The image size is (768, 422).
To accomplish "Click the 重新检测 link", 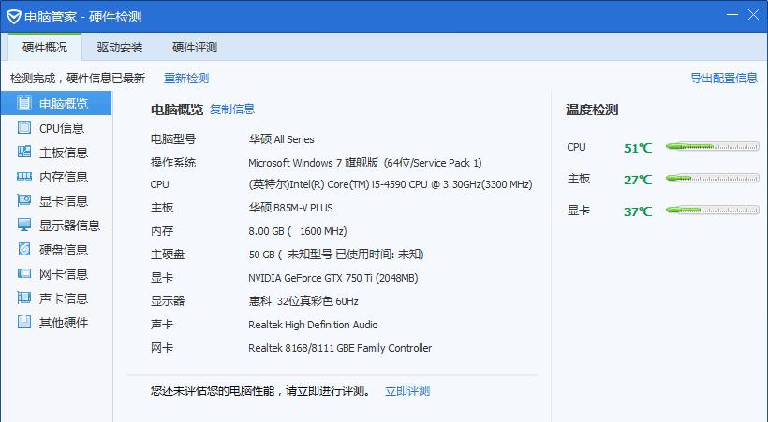I will pyautogui.click(x=186, y=79).
